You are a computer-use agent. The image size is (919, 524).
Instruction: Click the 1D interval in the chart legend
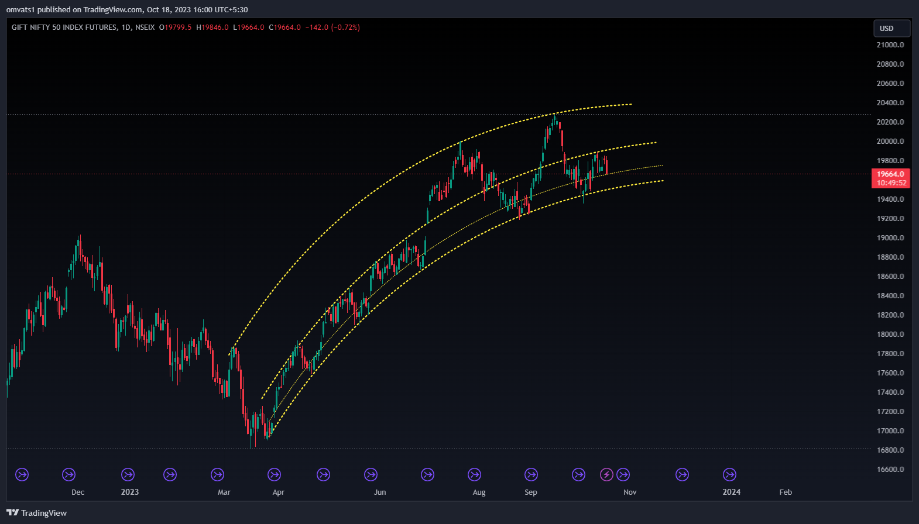(x=126, y=27)
